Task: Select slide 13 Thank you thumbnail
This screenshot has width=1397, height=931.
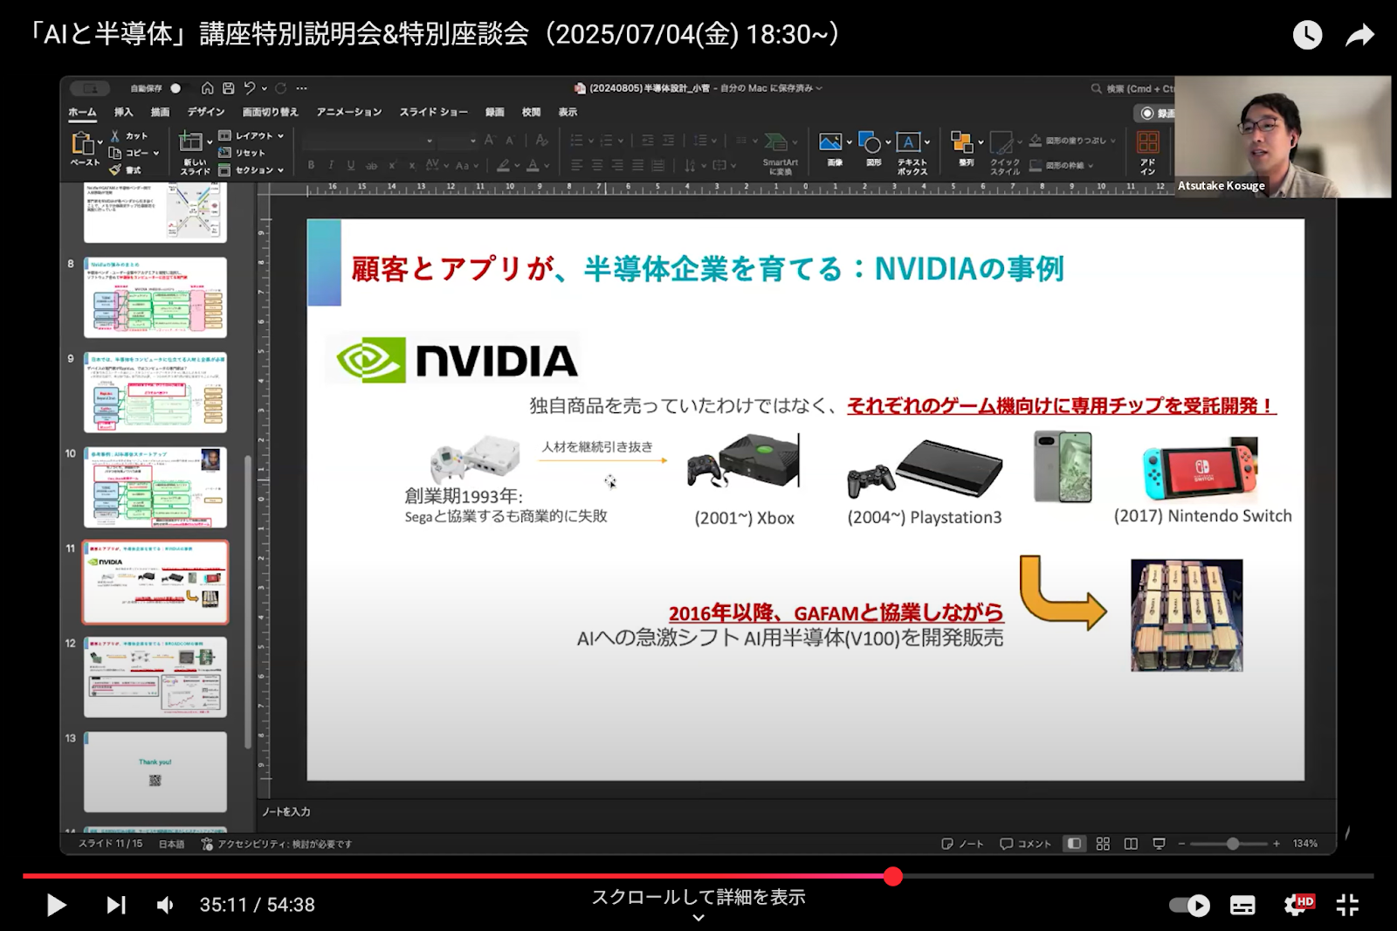Action: pyautogui.click(x=155, y=772)
